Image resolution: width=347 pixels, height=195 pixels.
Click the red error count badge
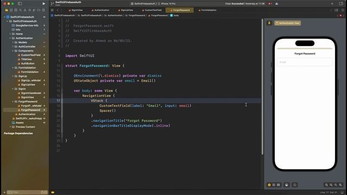tap(270, 4)
